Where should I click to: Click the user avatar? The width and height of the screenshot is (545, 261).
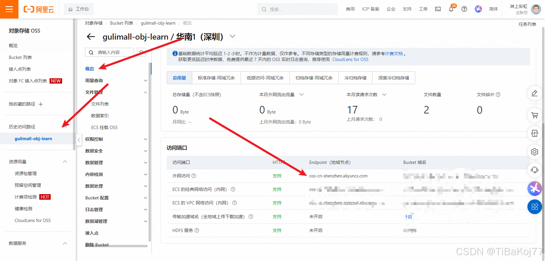[536, 9]
